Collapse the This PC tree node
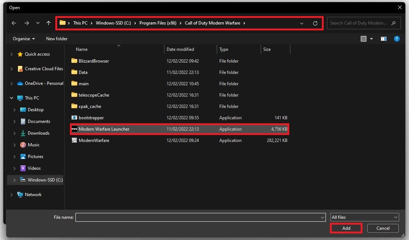 click(12, 98)
